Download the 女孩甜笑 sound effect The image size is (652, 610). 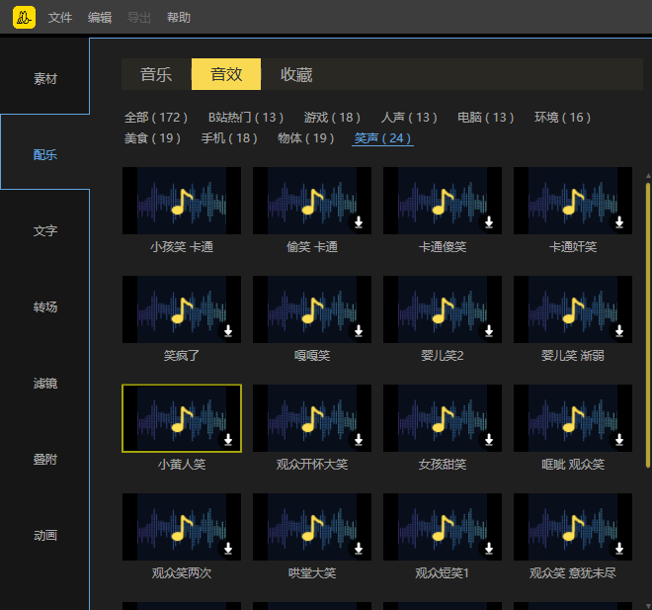coord(489,440)
